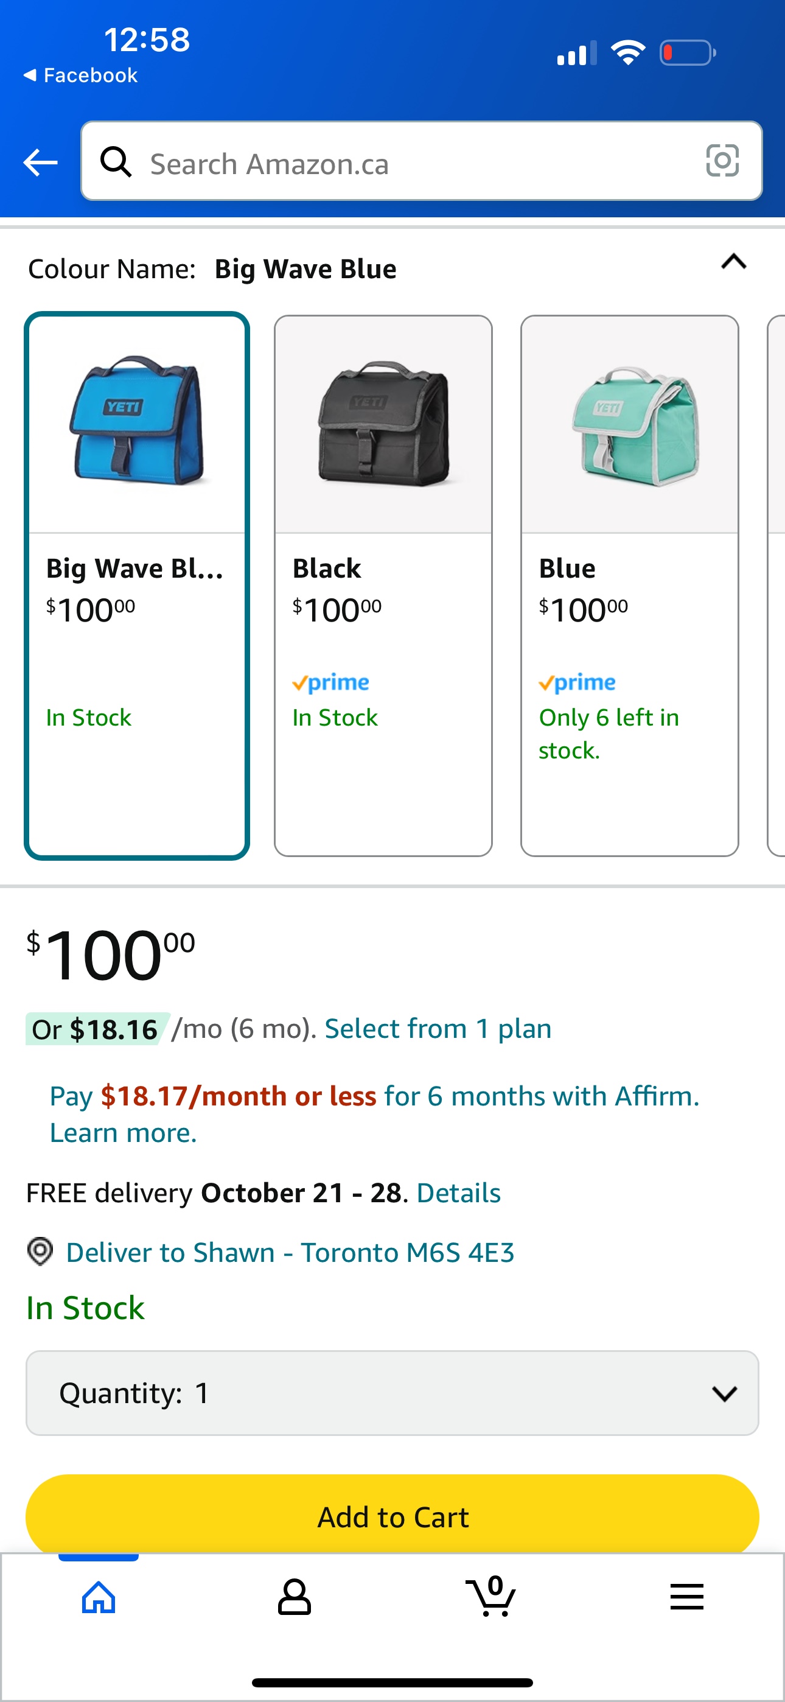Image resolution: width=785 pixels, height=1702 pixels.
Task: Open the Quantity dropdown
Action: point(392,1393)
